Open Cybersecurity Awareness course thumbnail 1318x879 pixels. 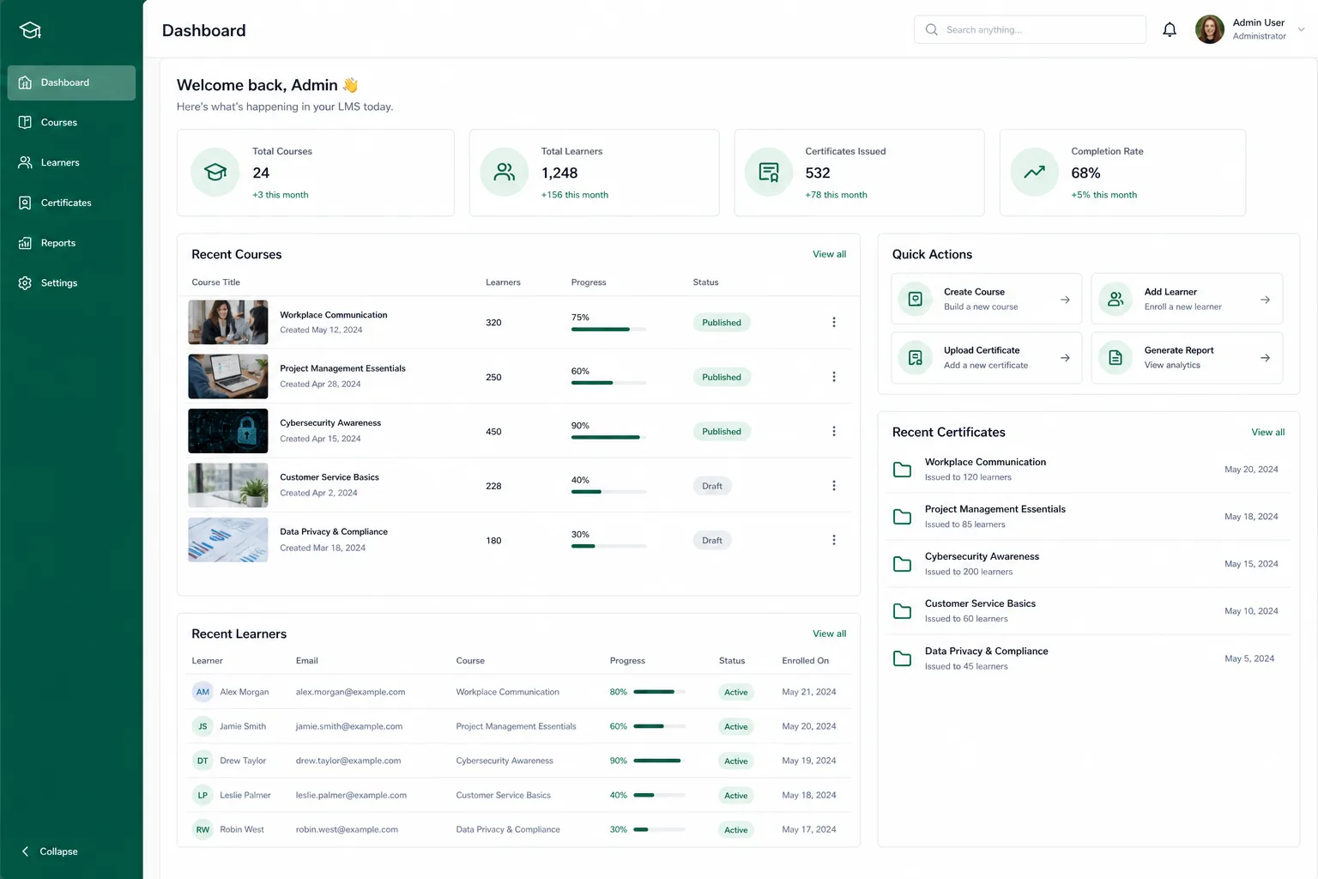coord(228,431)
